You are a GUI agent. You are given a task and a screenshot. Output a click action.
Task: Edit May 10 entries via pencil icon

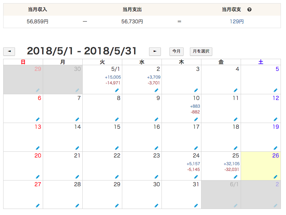196,119
